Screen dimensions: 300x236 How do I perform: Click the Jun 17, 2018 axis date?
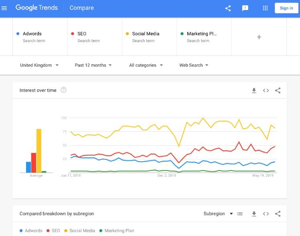coord(71,175)
